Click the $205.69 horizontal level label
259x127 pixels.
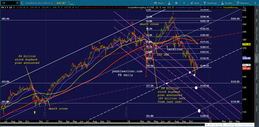click(235, 19)
